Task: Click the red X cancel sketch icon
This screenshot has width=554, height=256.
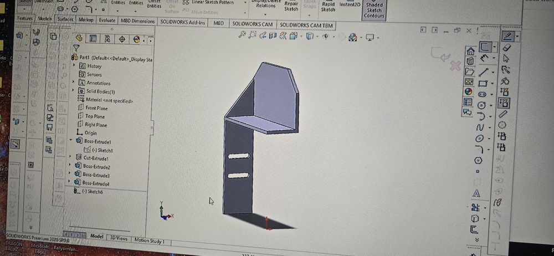Action: tap(455, 66)
